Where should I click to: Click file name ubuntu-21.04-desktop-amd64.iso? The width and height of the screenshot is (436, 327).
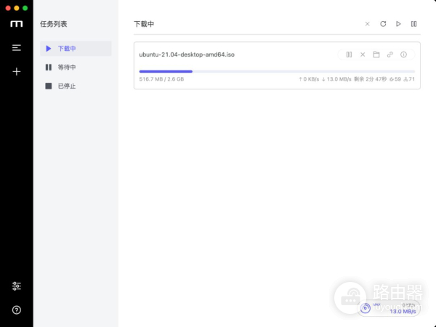[x=187, y=54]
